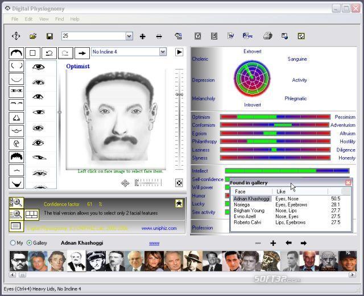Select the hair top feature icon

[x=16, y=53]
